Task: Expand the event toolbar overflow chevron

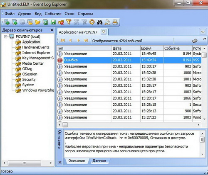Action: 205,39
